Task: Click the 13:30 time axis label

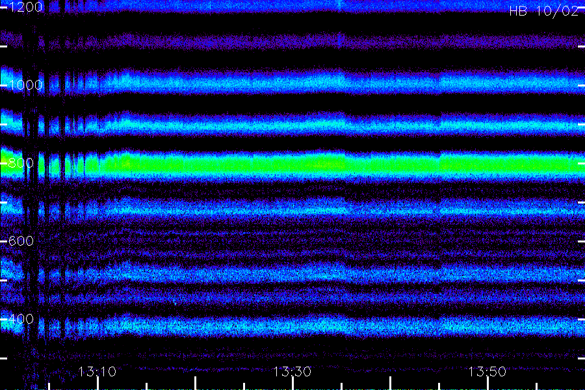Action: tap(292, 371)
